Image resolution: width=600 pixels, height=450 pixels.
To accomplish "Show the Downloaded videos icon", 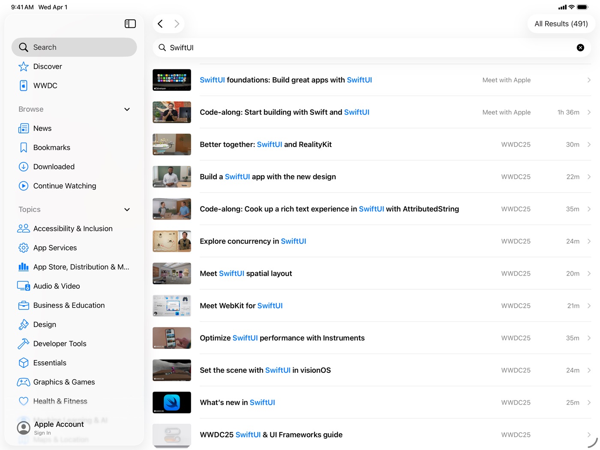I will tap(24, 167).
